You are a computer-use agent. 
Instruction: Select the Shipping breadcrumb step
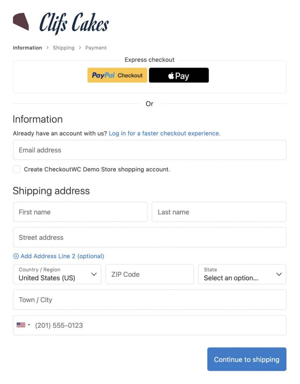click(63, 48)
